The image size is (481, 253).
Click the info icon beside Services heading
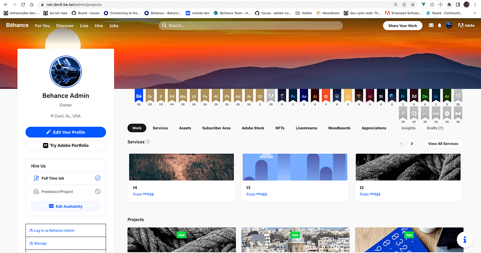tap(148, 142)
